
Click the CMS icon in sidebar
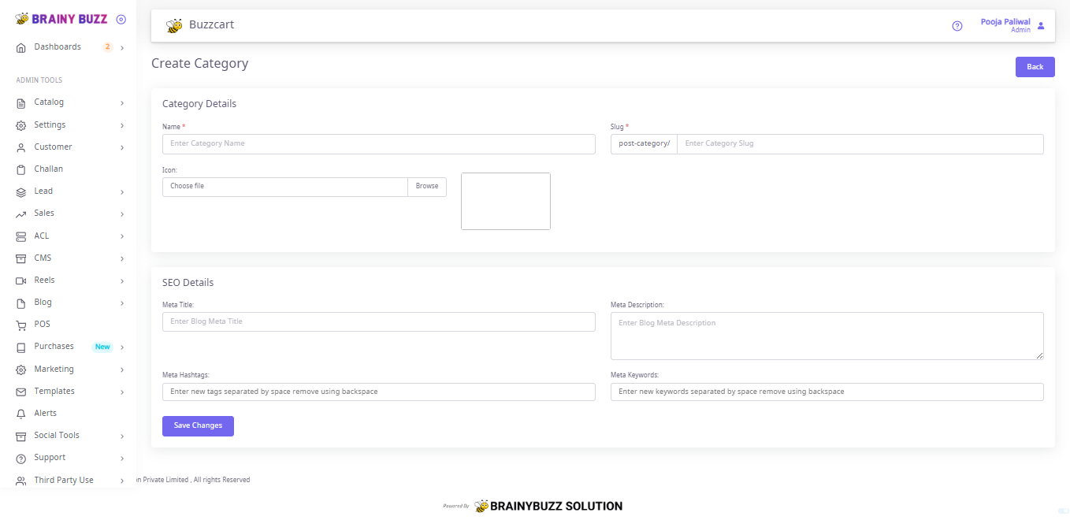(20, 258)
